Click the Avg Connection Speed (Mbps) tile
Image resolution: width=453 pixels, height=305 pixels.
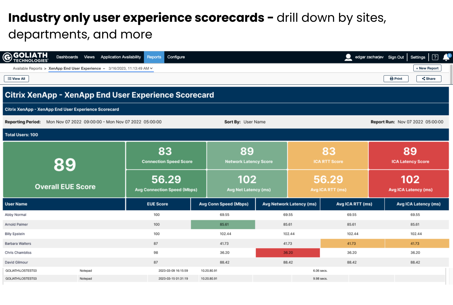(x=166, y=183)
